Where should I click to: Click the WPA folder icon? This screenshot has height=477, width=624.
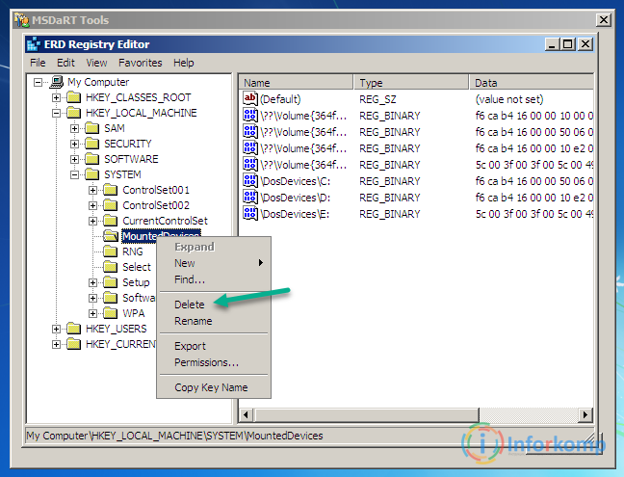tap(110, 313)
